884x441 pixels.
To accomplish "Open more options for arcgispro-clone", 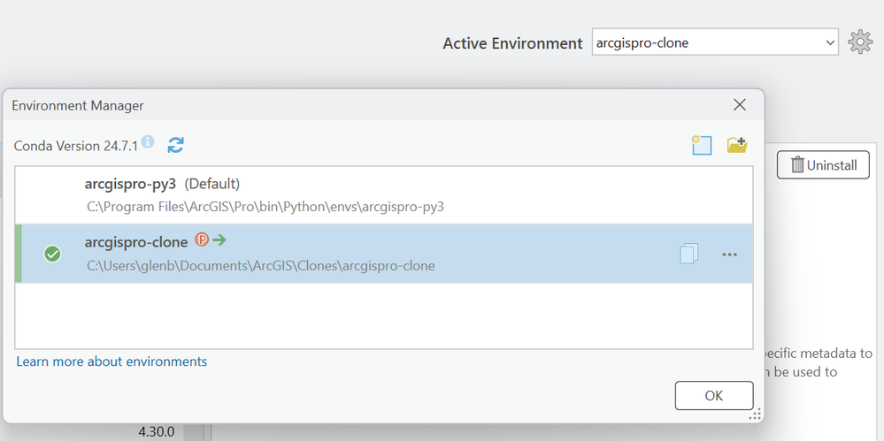I will tap(729, 255).
